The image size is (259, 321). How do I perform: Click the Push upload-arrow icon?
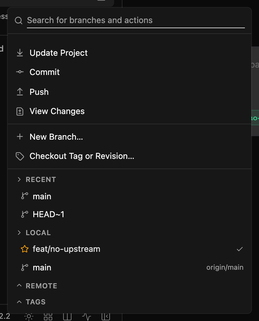pyautogui.click(x=20, y=92)
